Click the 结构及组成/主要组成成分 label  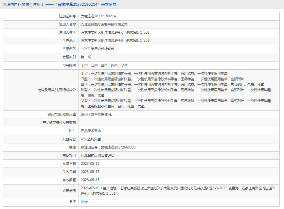[57, 90]
